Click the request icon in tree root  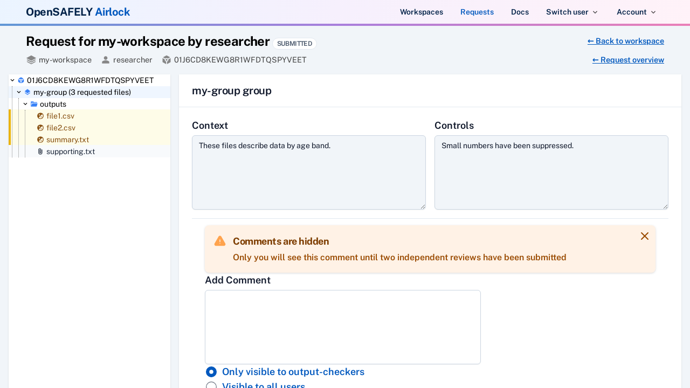tap(21, 80)
